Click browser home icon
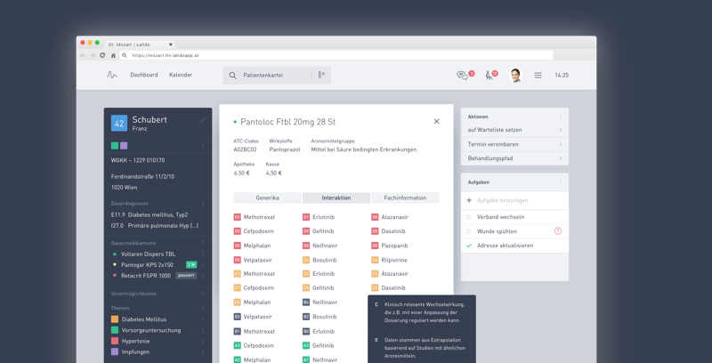The image size is (712, 363). (113, 55)
